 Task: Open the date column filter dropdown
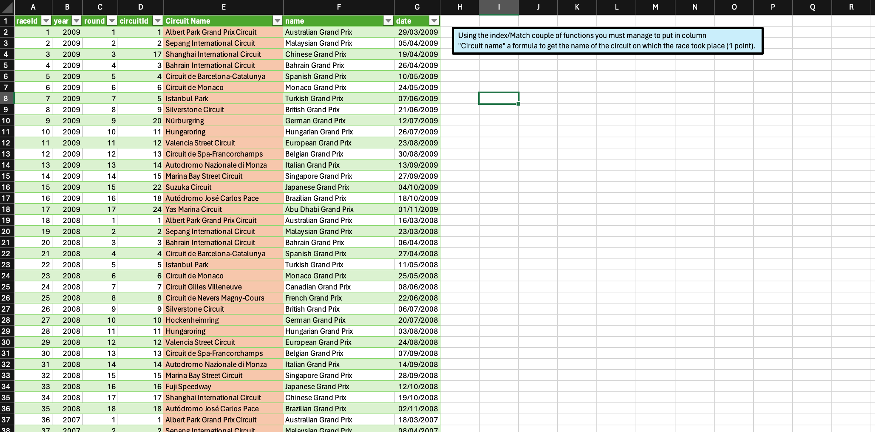click(434, 21)
